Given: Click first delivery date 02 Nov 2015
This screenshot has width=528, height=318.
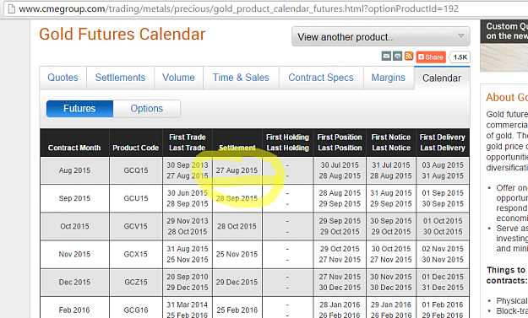Looking at the screenshot, I should [443, 249].
